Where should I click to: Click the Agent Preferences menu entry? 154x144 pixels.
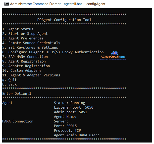(23, 38)
